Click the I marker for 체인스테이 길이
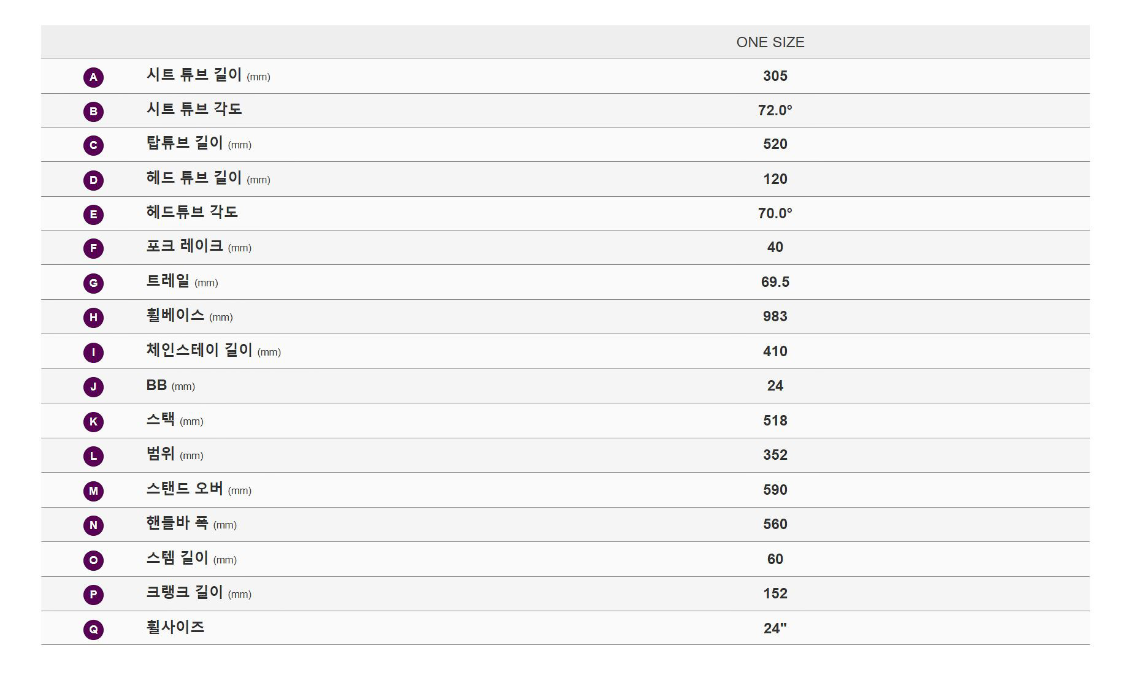1128x675 pixels. click(x=93, y=353)
